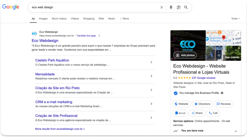Click the Add photos button
The height and width of the screenshot is (137, 247).
(x=185, y=55)
